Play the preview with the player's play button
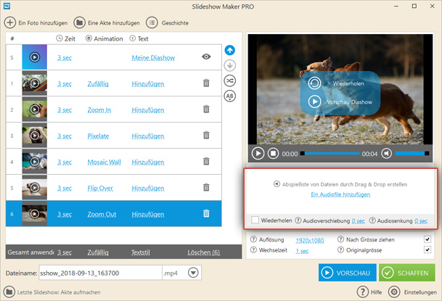442x301 pixels. 258,154
